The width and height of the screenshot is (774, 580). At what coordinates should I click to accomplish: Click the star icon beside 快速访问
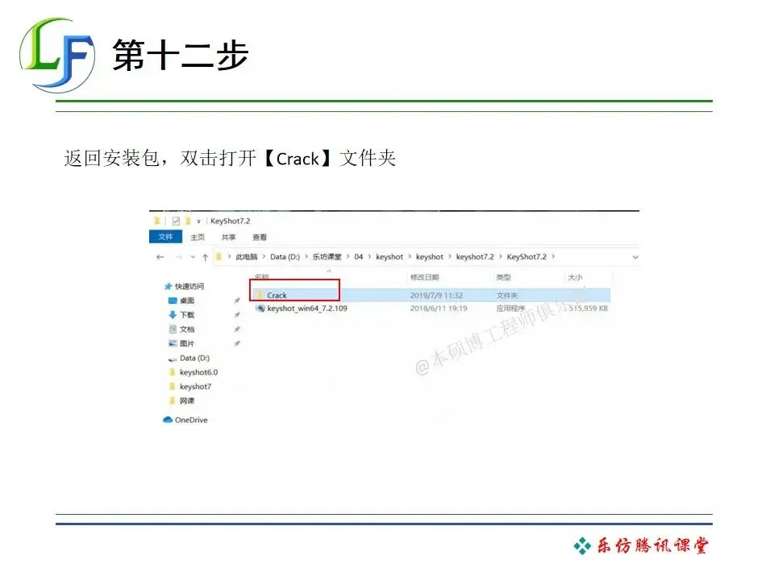[x=169, y=286]
